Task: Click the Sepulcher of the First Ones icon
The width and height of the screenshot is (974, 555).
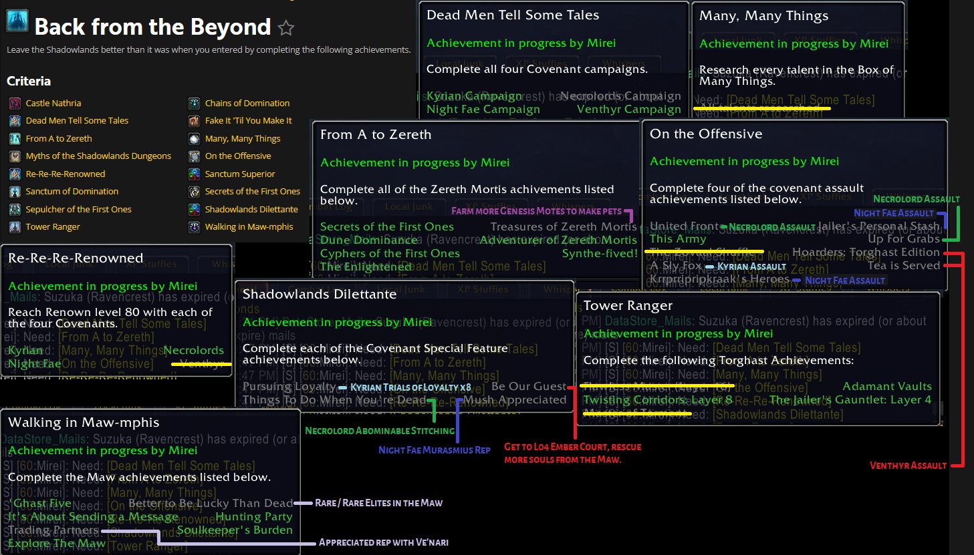Action: click(x=15, y=210)
